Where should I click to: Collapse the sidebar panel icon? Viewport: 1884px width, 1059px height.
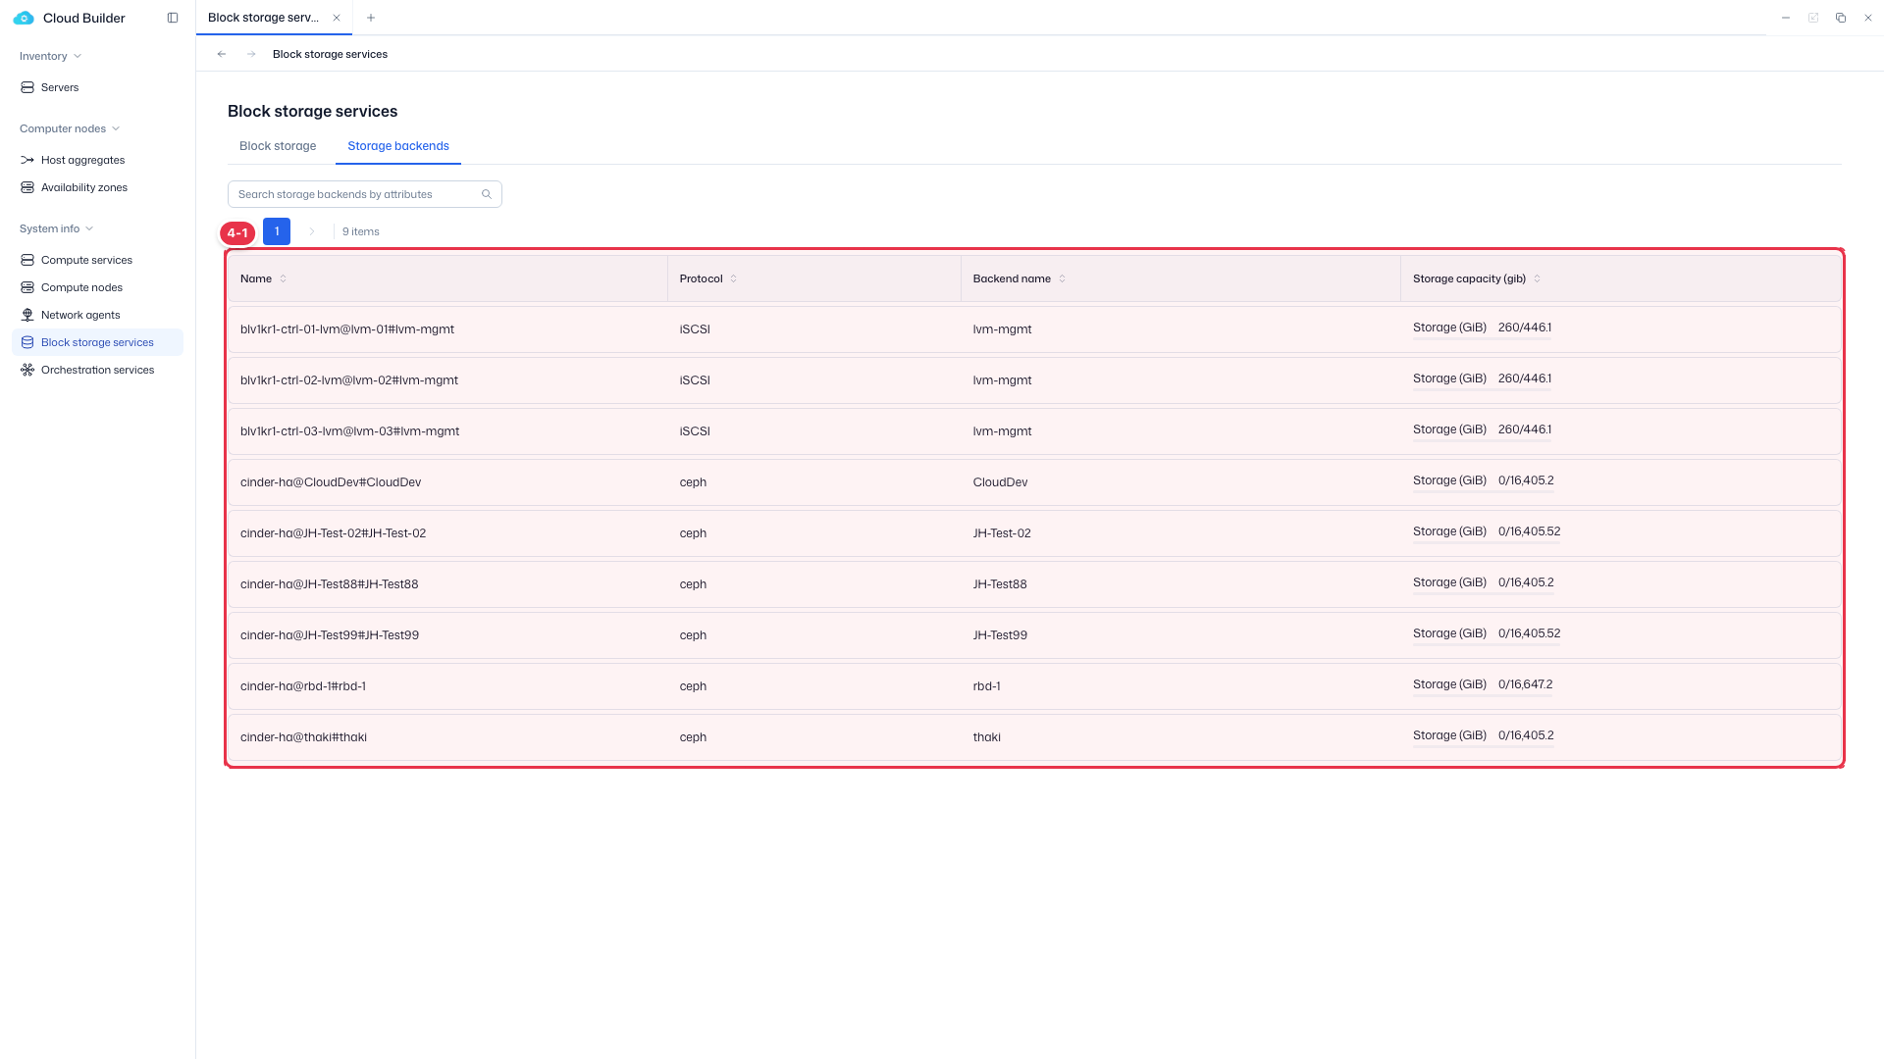(x=173, y=18)
